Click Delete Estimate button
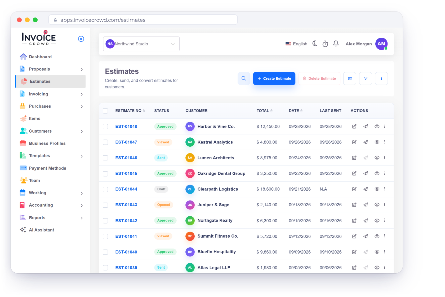445x297 pixels. point(319,78)
